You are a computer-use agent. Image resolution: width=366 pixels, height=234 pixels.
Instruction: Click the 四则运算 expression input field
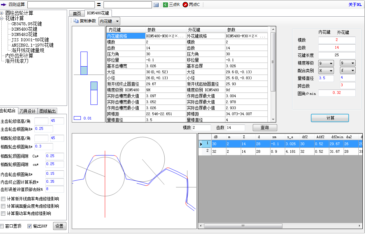coord(61,5)
